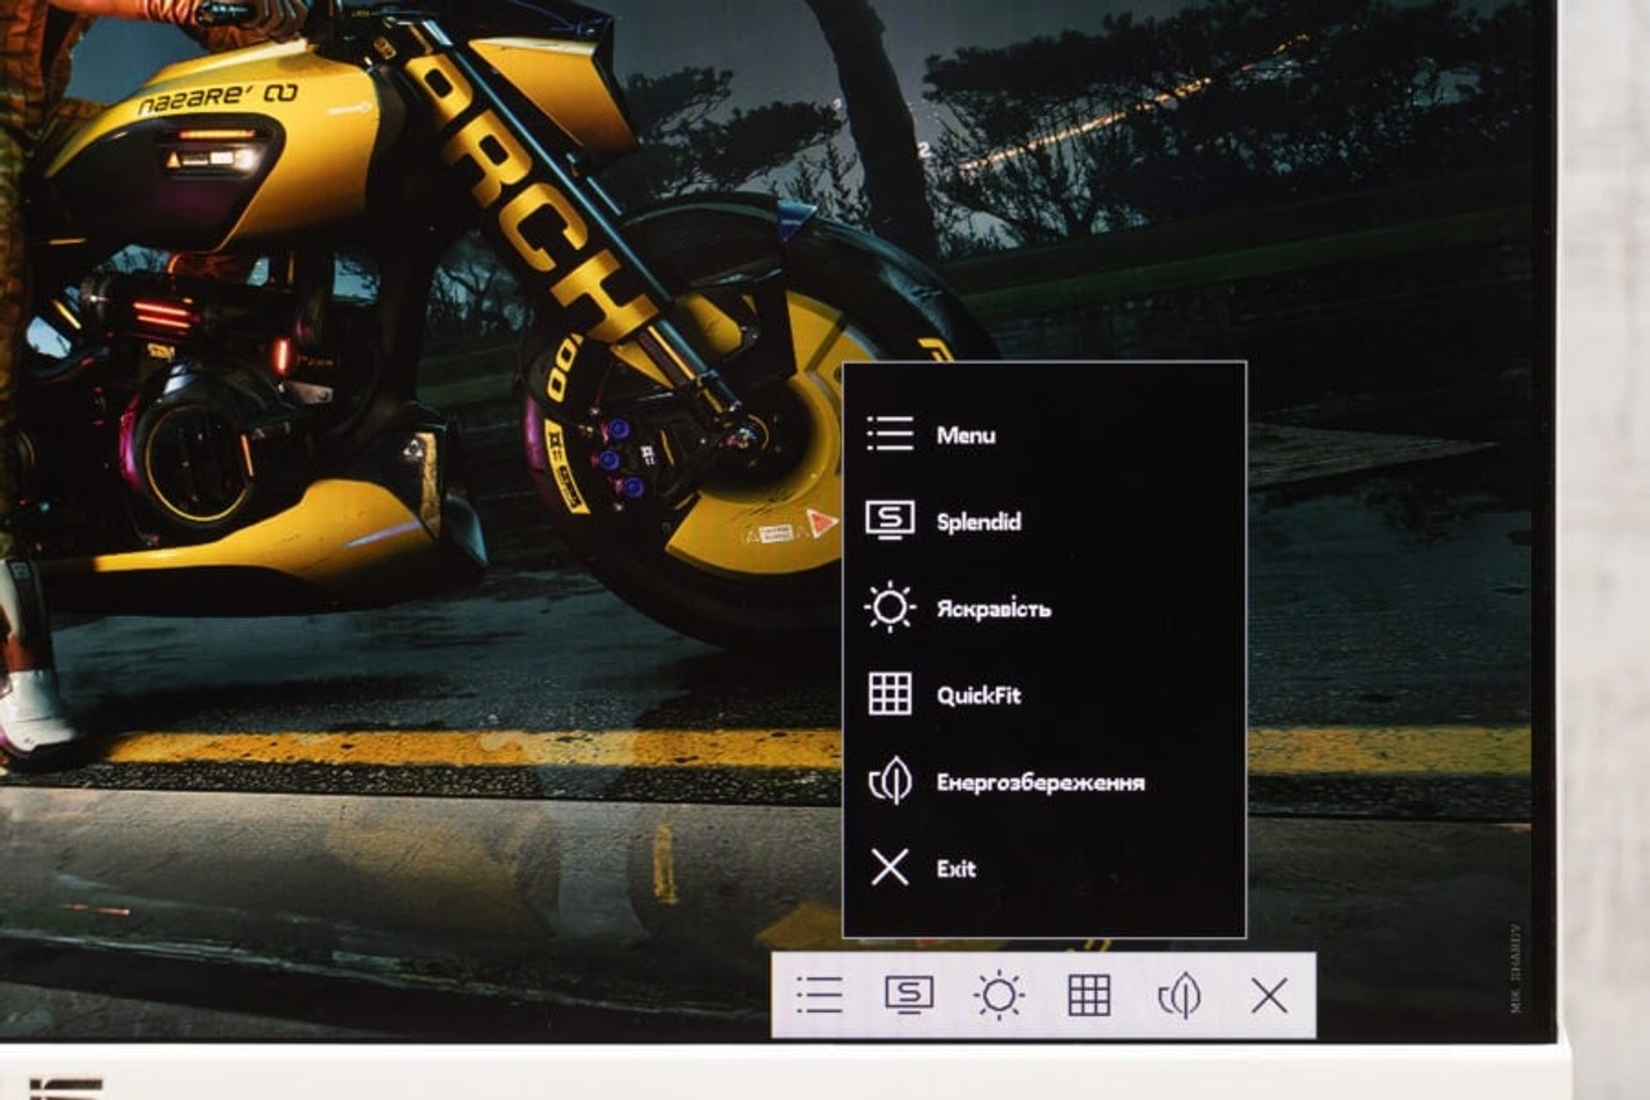Image resolution: width=1650 pixels, height=1100 pixels.
Task: Choose the Яскравість brightness entry
Action: click(993, 608)
